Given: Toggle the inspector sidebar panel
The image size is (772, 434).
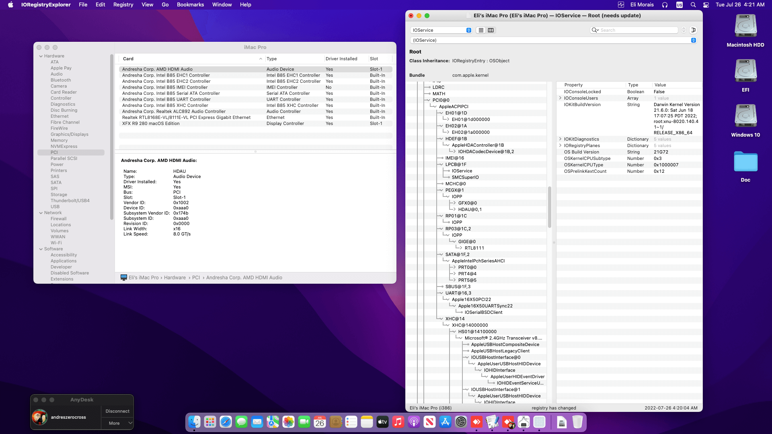Looking at the screenshot, I should click(694, 30).
